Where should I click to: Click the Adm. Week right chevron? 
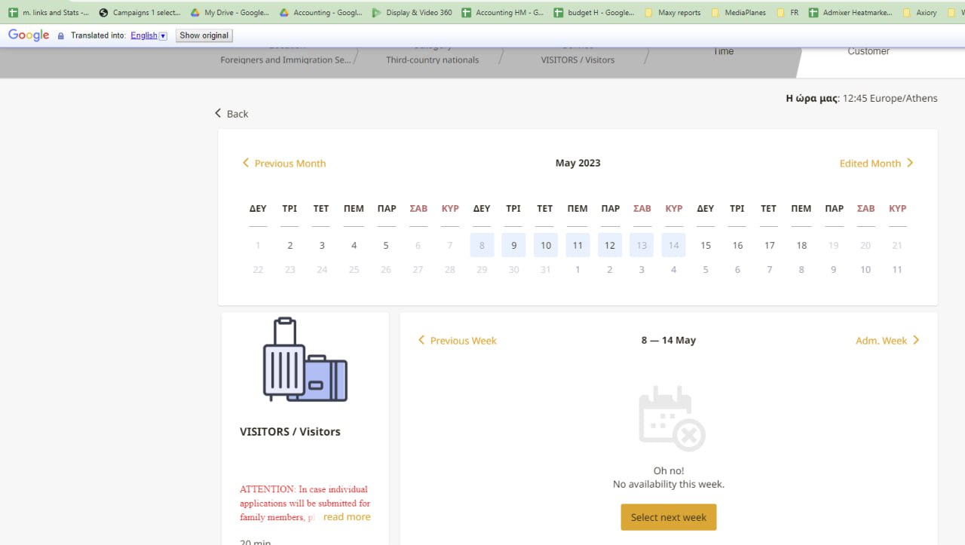coord(916,341)
